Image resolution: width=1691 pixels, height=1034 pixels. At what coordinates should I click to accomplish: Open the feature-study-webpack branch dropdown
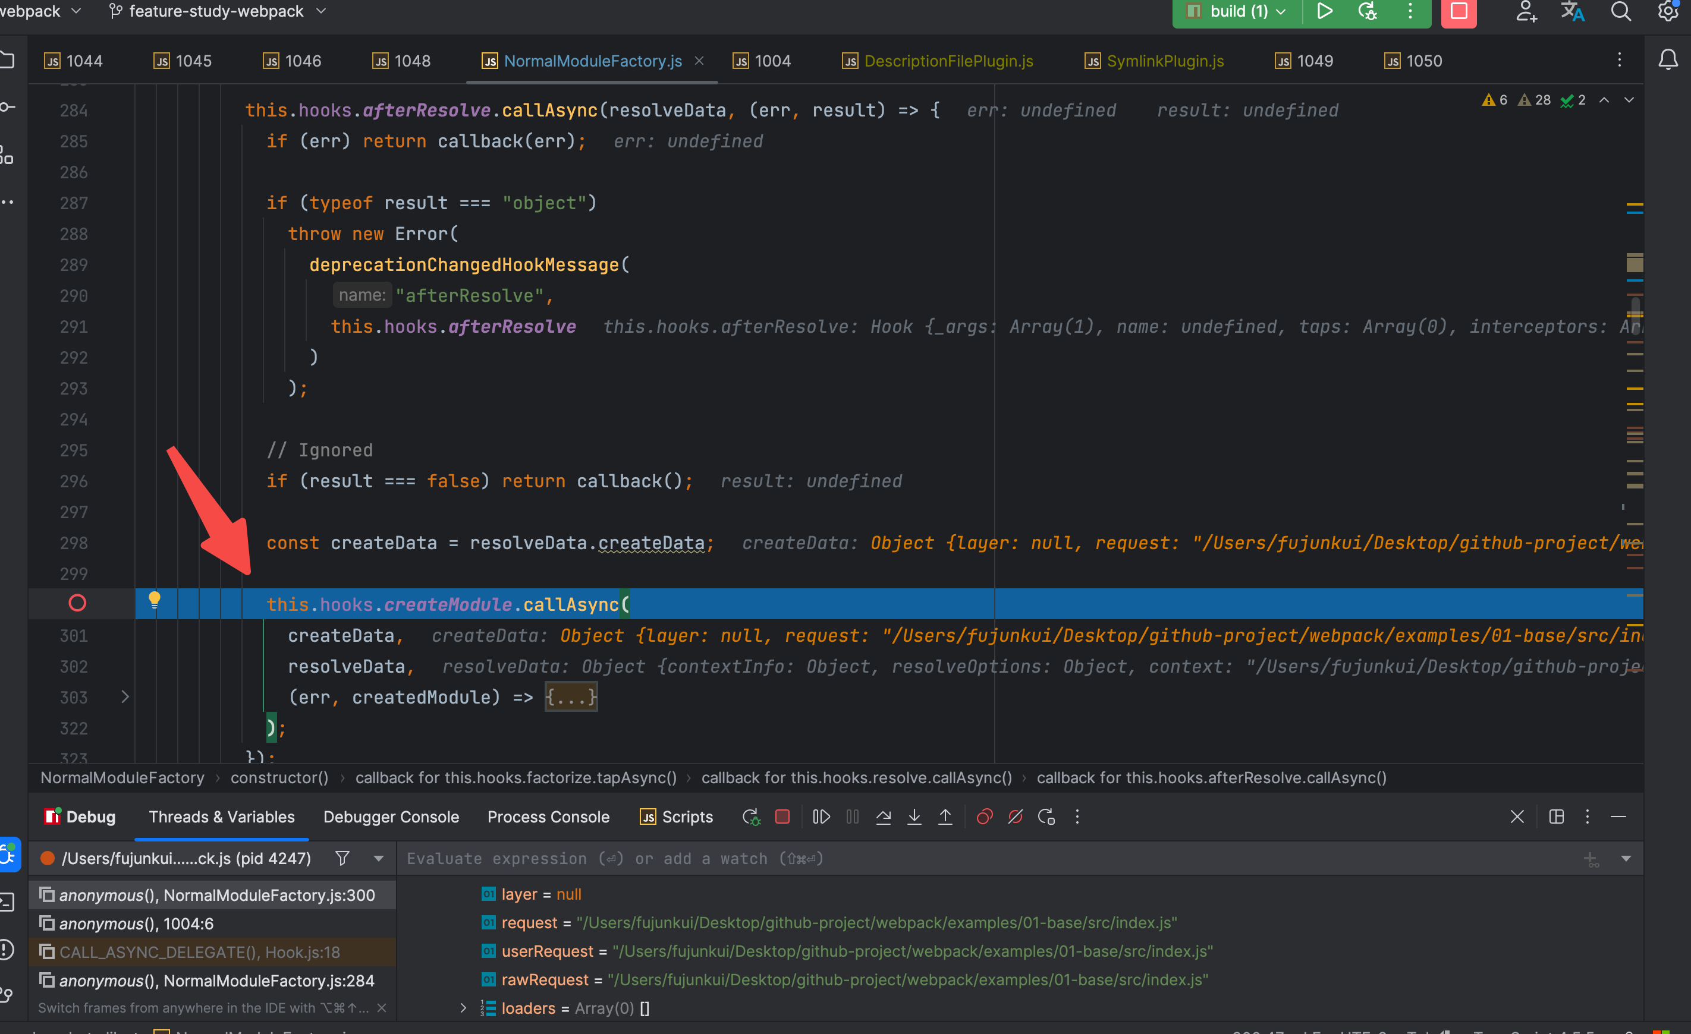click(x=216, y=12)
